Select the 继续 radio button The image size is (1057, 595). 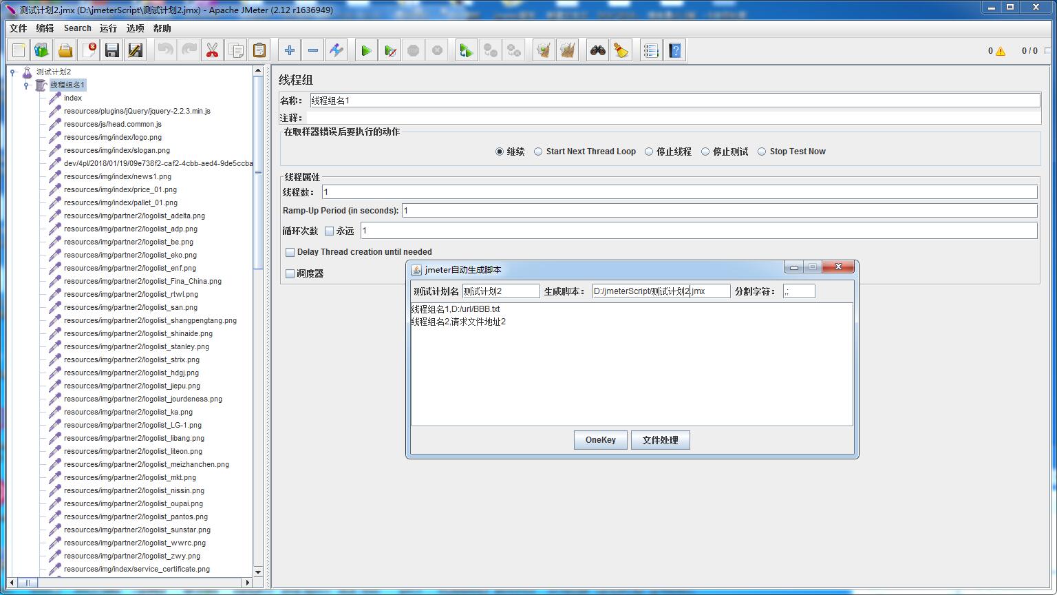[500, 152]
